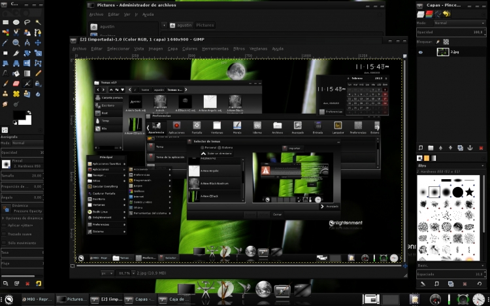Select the Ellipse Select tool
Image resolution: width=490 pixels, height=306 pixels.
[16, 22]
